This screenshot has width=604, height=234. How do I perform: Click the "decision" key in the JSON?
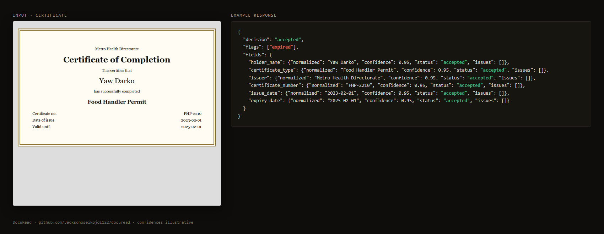pyautogui.click(x=256, y=39)
